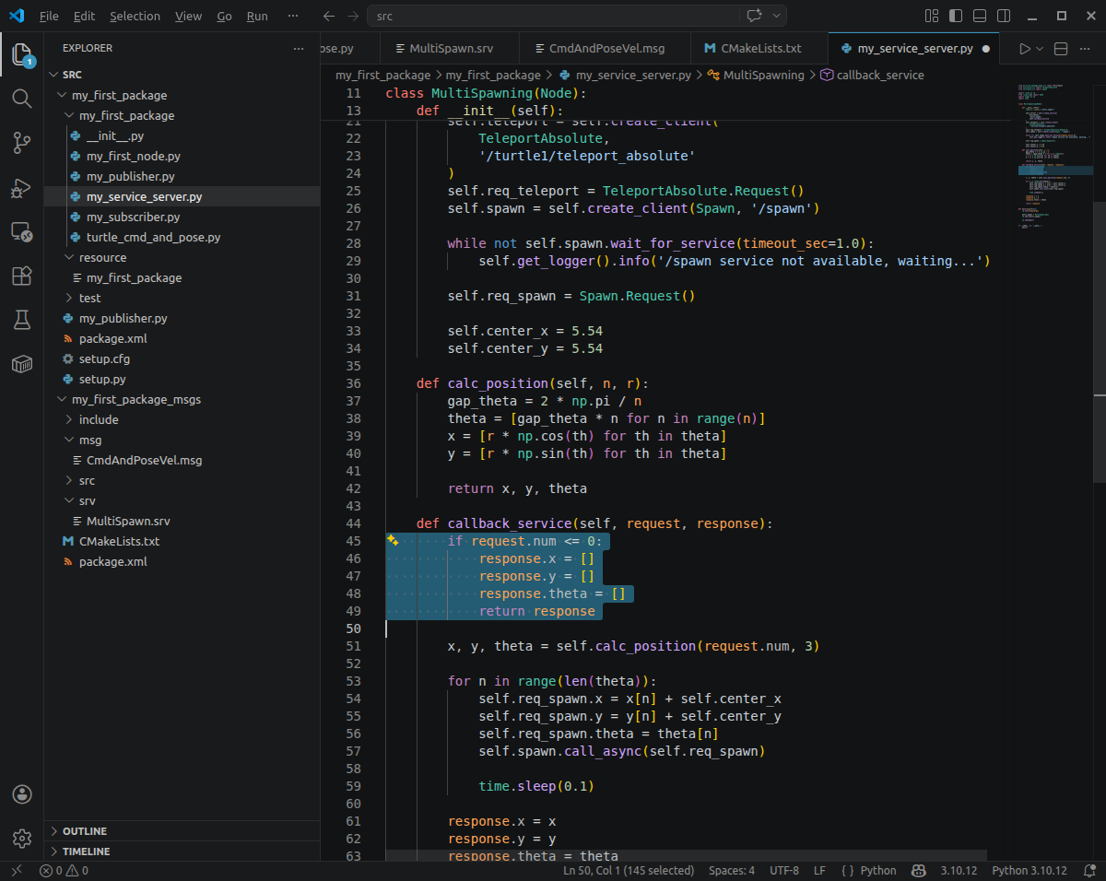The width and height of the screenshot is (1106, 881).
Task: Toggle the Primary Side Bar
Action: (x=956, y=17)
